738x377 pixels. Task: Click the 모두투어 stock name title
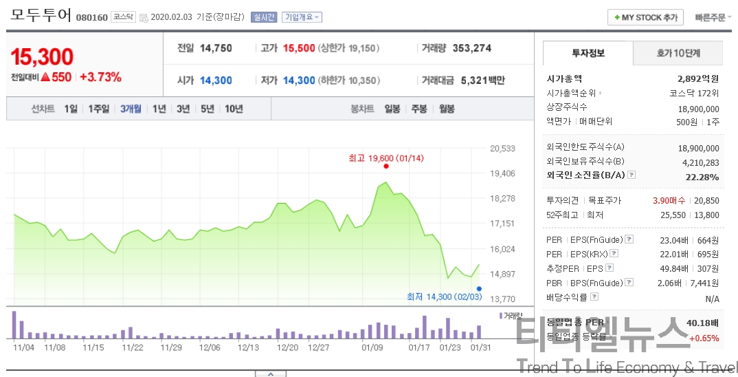tap(41, 15)
